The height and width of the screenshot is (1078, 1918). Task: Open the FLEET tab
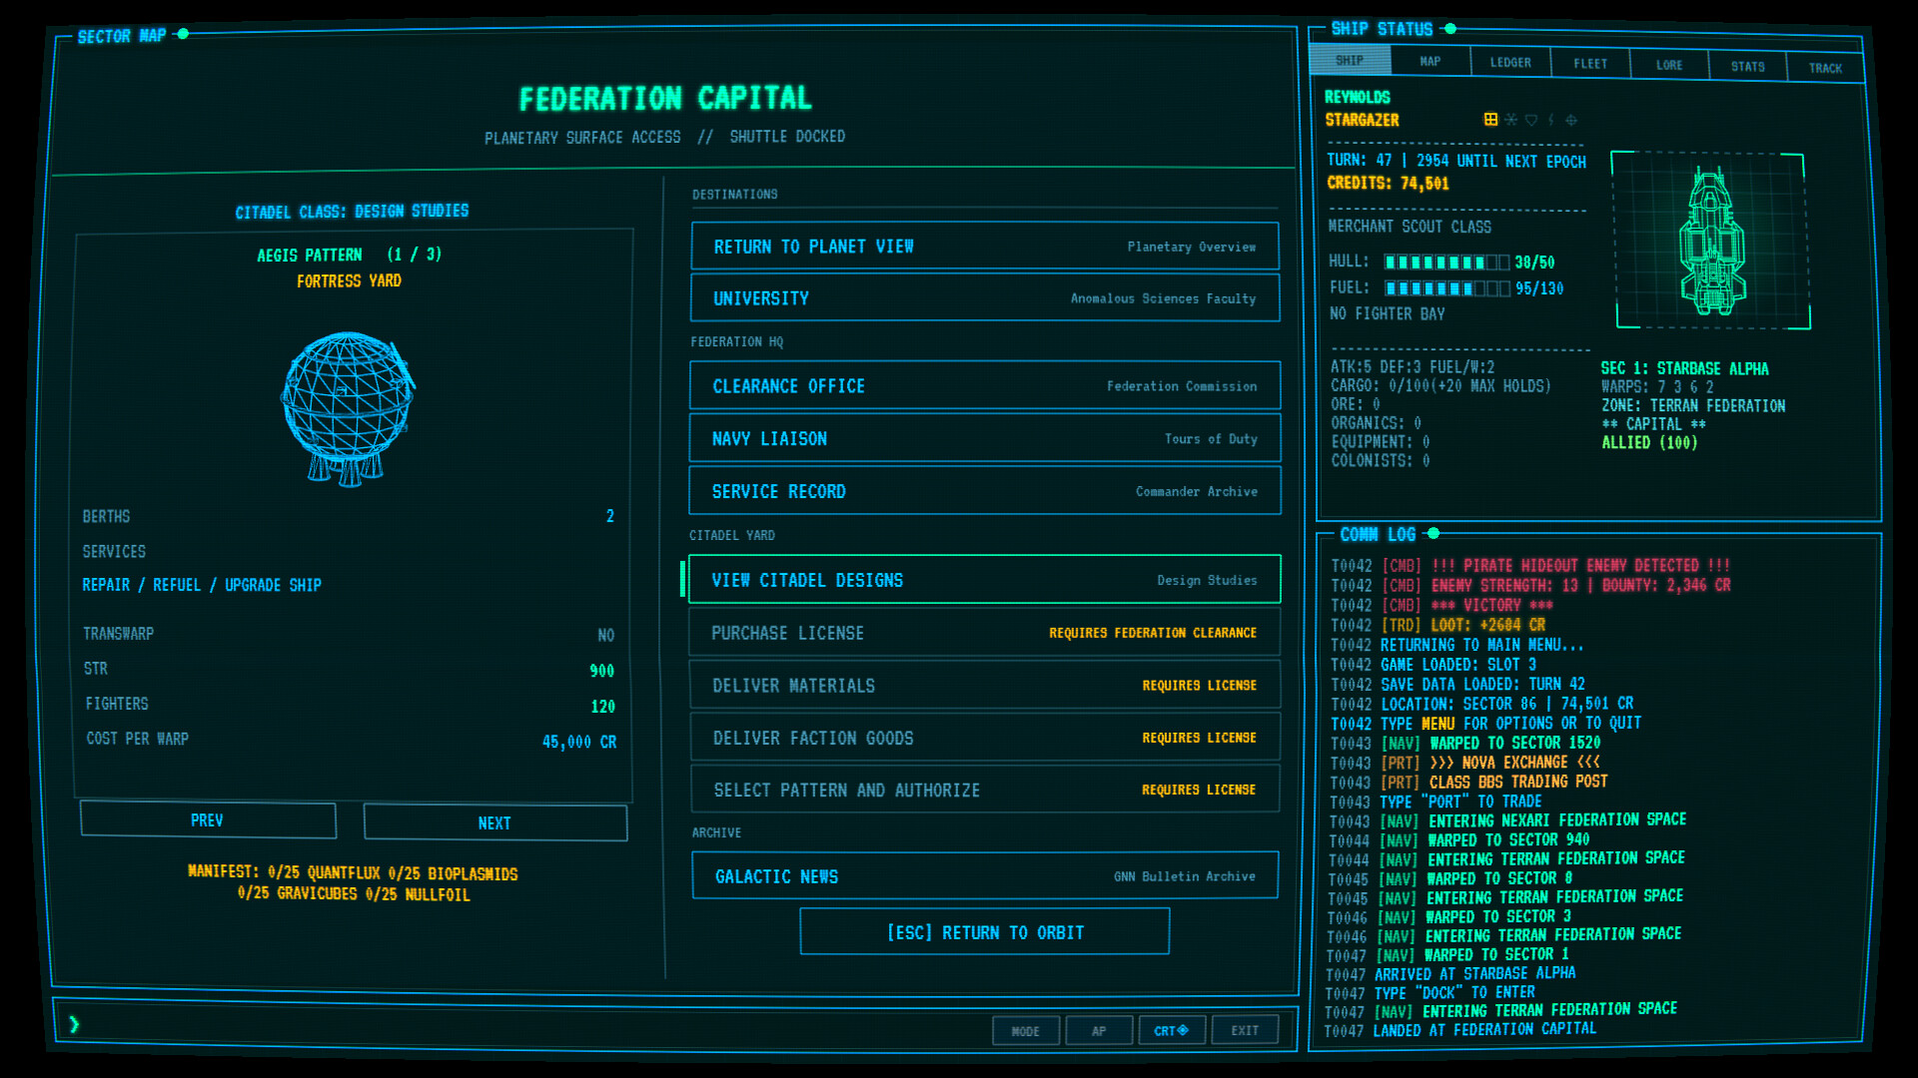[1590, 64]
